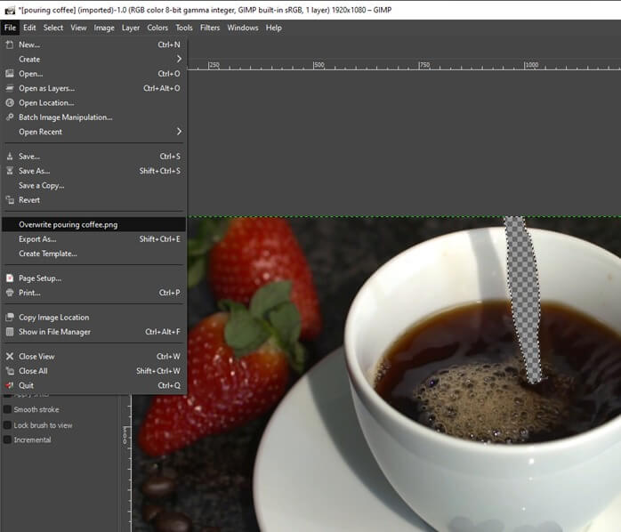Choose Overwrite pouring coffee.png
Screen dimensions: 621x532
[x=69, y=225]
